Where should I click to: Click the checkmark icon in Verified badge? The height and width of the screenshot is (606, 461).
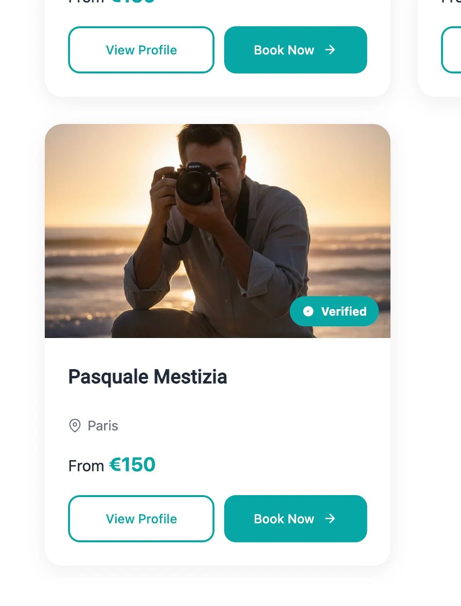[308, 311]
